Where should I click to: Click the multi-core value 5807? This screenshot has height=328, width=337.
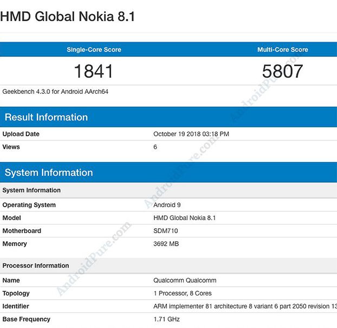point(282,71)
